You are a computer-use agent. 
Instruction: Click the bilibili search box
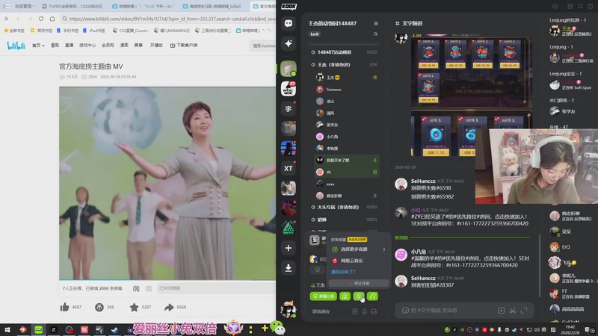[263, 46]
